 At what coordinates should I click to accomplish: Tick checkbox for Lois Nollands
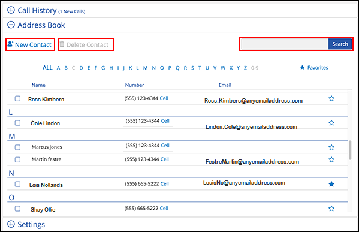coord(17,184)
